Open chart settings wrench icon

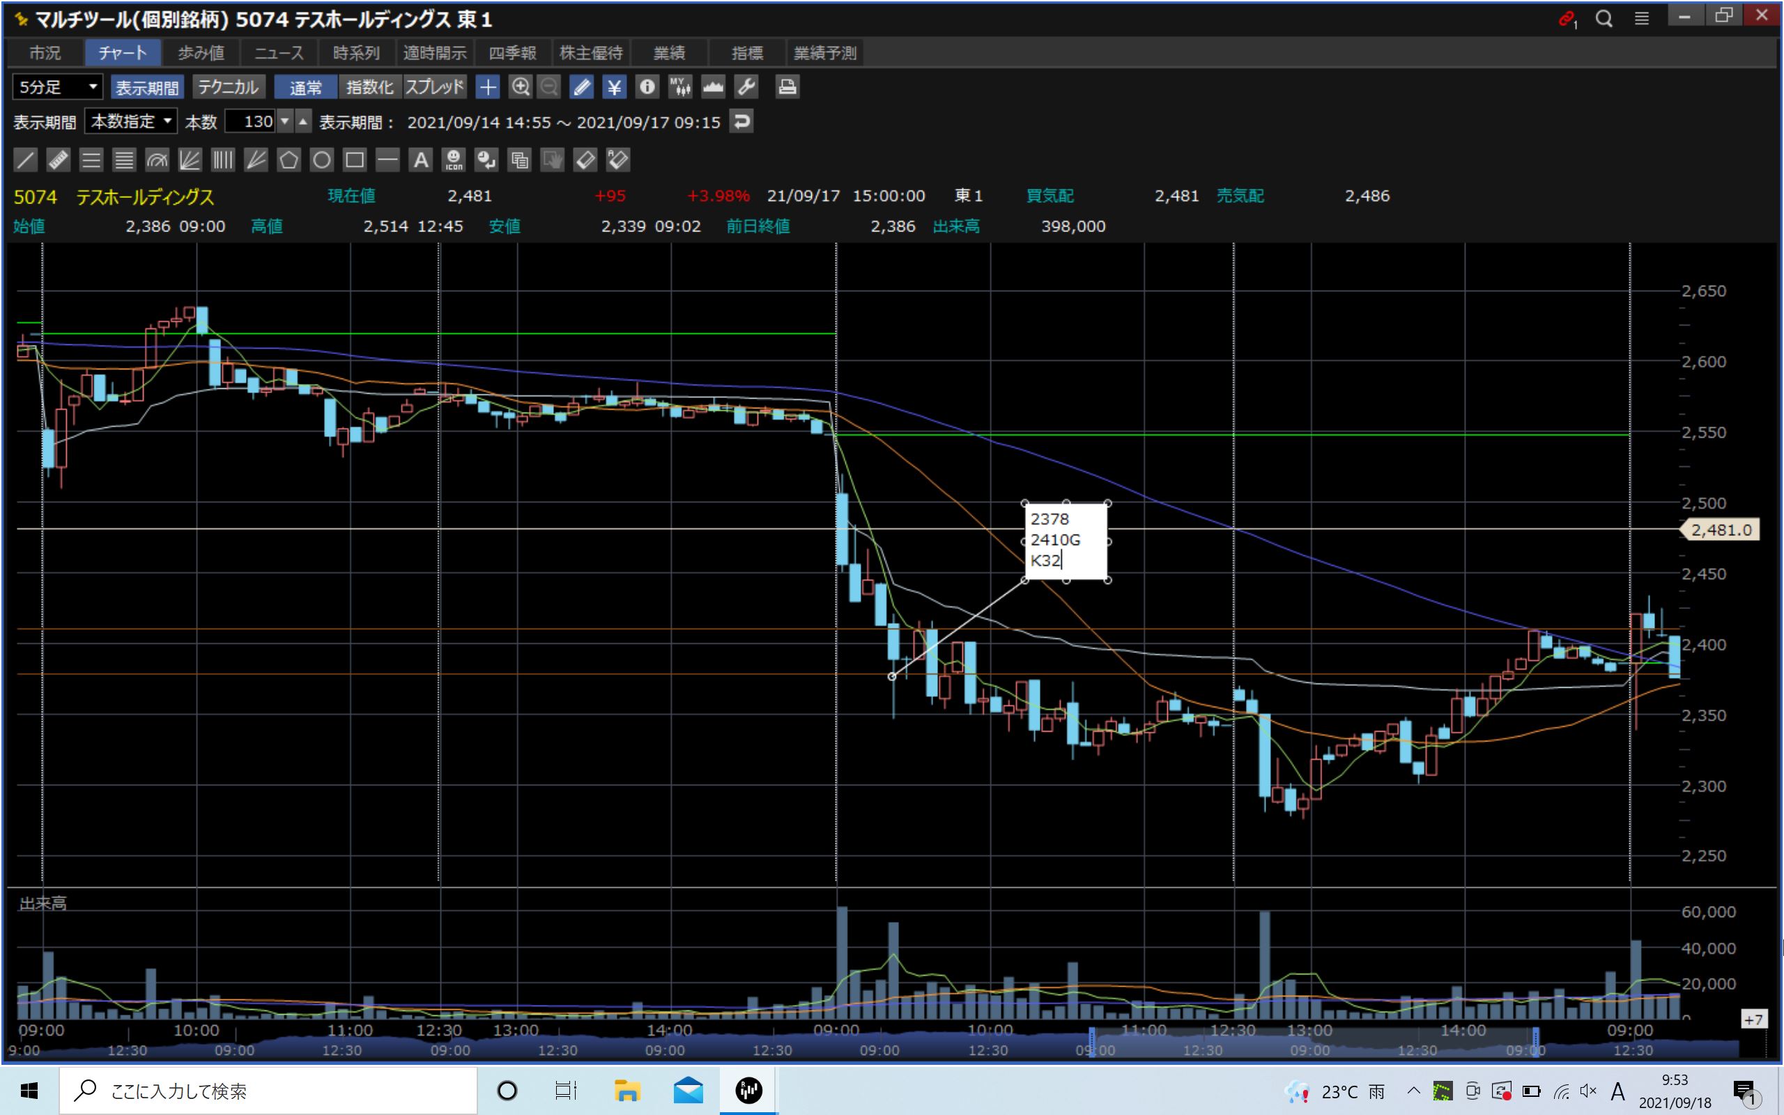746,87
